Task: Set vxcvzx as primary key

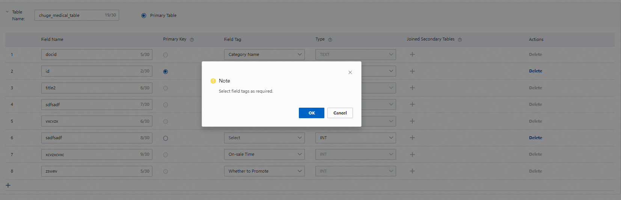Action: click(166, 122)
